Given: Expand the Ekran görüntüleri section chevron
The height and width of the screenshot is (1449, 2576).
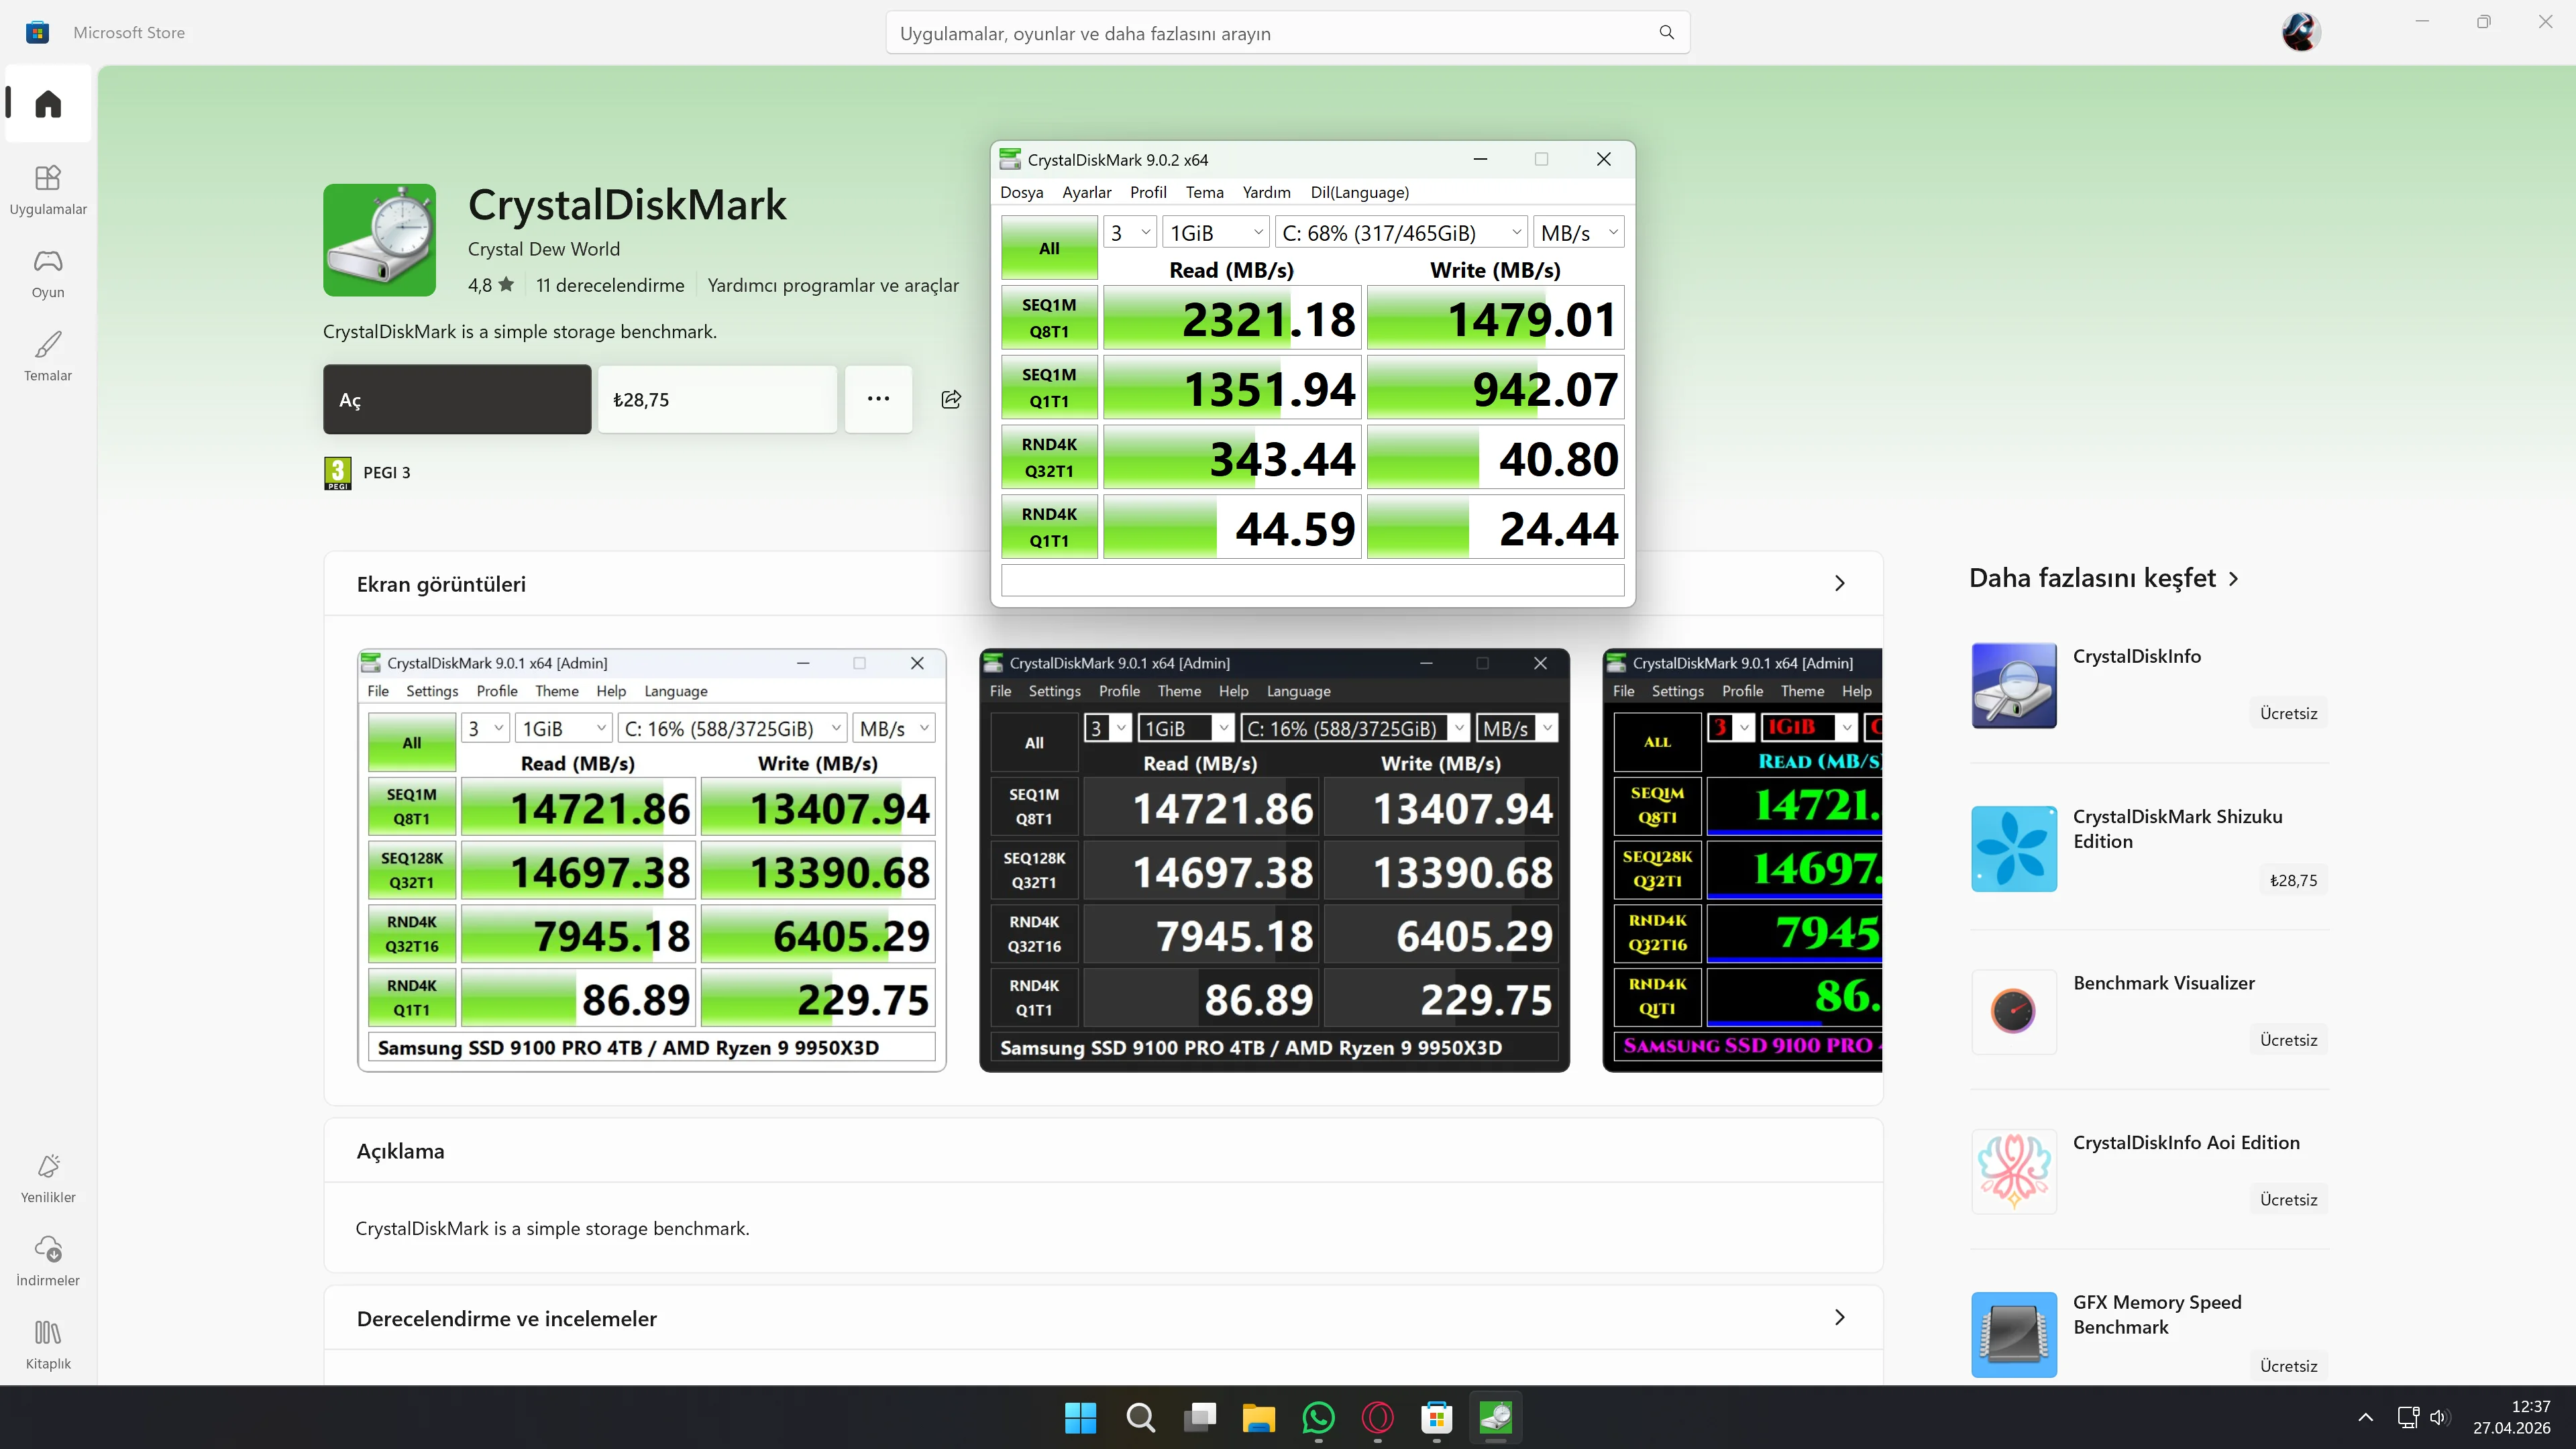Looking at the screenshot, I should pyautogui.click(x=1839, y=583).
